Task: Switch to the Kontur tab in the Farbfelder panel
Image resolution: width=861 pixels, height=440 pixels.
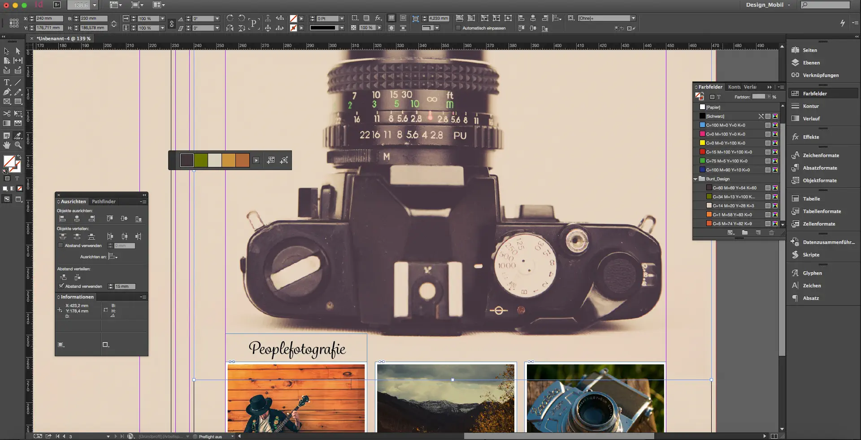Action: point(734,87)
